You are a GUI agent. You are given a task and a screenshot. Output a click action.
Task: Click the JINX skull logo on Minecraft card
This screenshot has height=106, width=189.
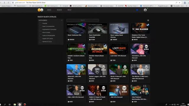[x=82, y=68]
